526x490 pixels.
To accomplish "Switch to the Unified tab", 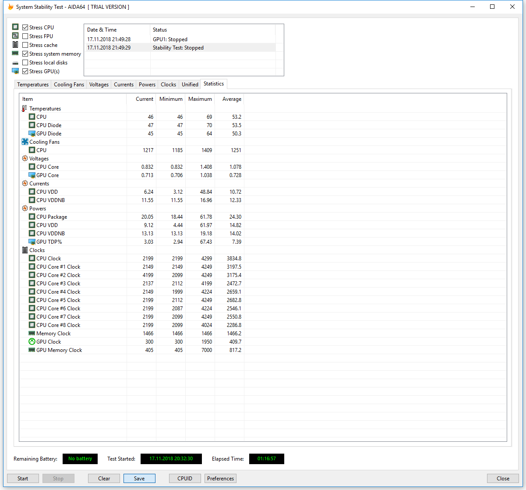I will [x=190, y=85].
